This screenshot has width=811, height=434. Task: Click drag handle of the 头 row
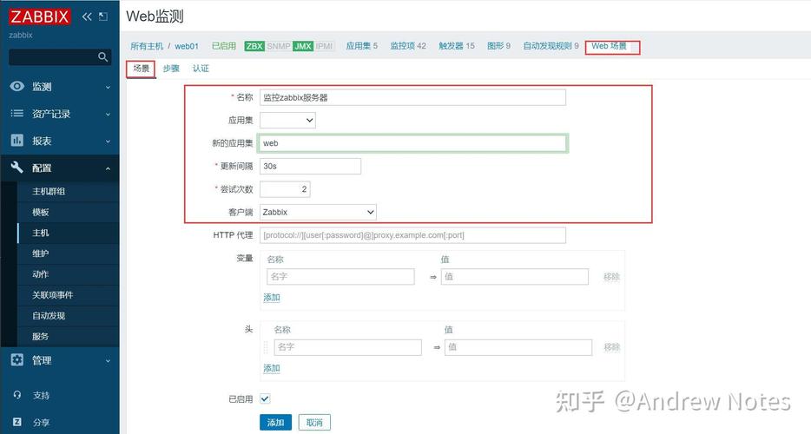point(266,347)
